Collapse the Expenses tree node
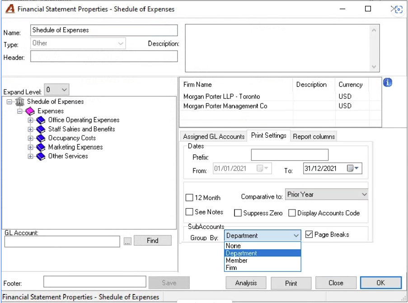The width and height of the screenshot is (408, 303). [20, 112]
